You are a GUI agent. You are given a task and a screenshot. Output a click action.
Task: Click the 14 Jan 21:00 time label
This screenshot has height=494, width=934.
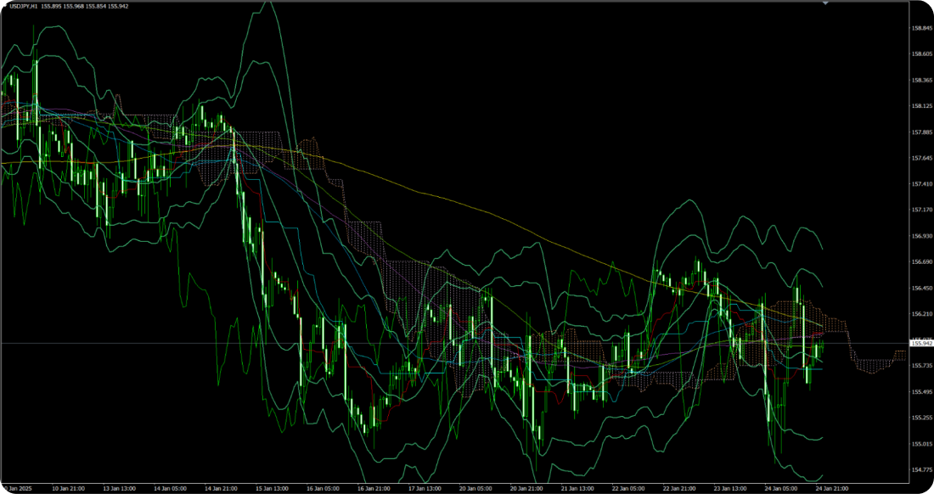pyautogui.click(x=221, y=489)
